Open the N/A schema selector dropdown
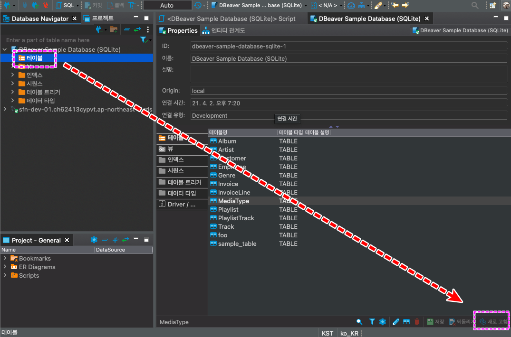This screenshot has width=511, height=337. tap(327, 5)
